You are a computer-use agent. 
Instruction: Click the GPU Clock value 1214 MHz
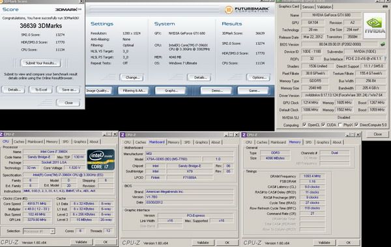[310, 102]
